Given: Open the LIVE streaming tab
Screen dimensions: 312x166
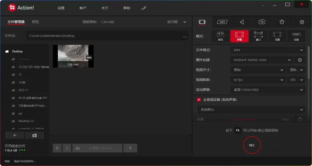Looking at the screenshot, I should coord(222,22).
